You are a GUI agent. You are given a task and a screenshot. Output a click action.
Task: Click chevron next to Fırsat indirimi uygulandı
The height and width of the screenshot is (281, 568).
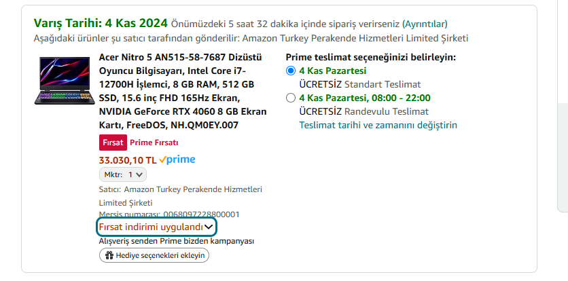[209, 226]
